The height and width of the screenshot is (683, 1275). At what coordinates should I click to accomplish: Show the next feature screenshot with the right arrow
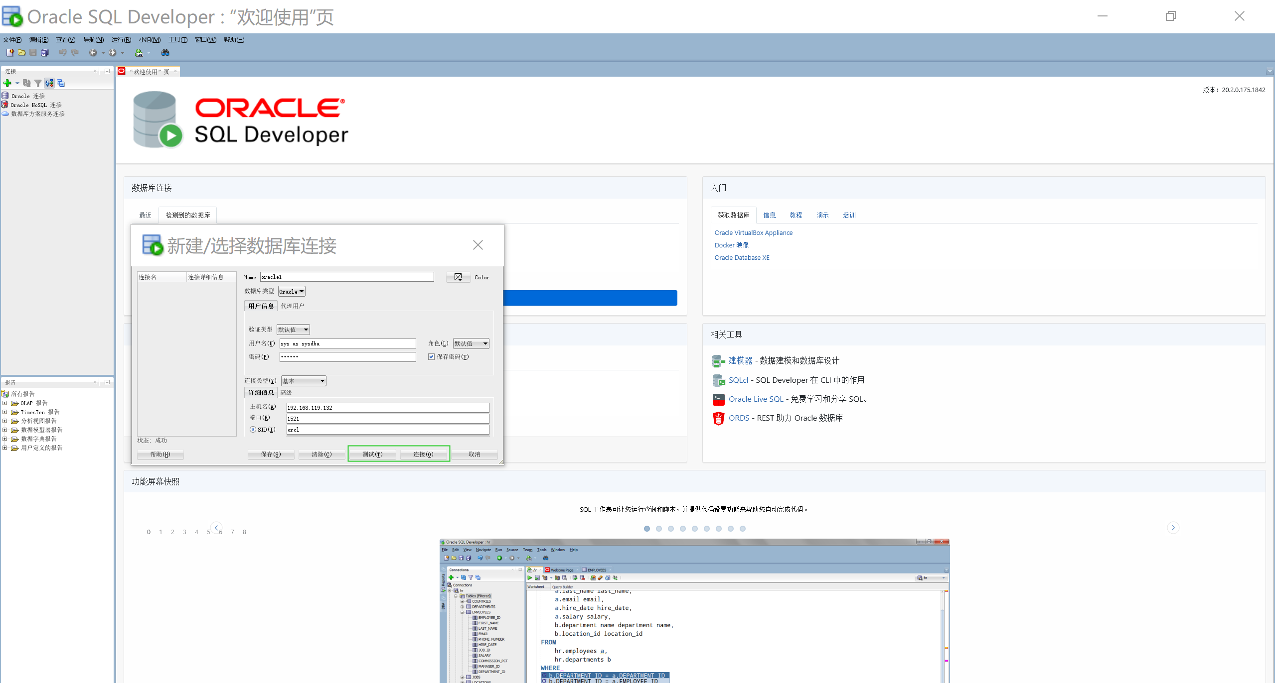1173,528
